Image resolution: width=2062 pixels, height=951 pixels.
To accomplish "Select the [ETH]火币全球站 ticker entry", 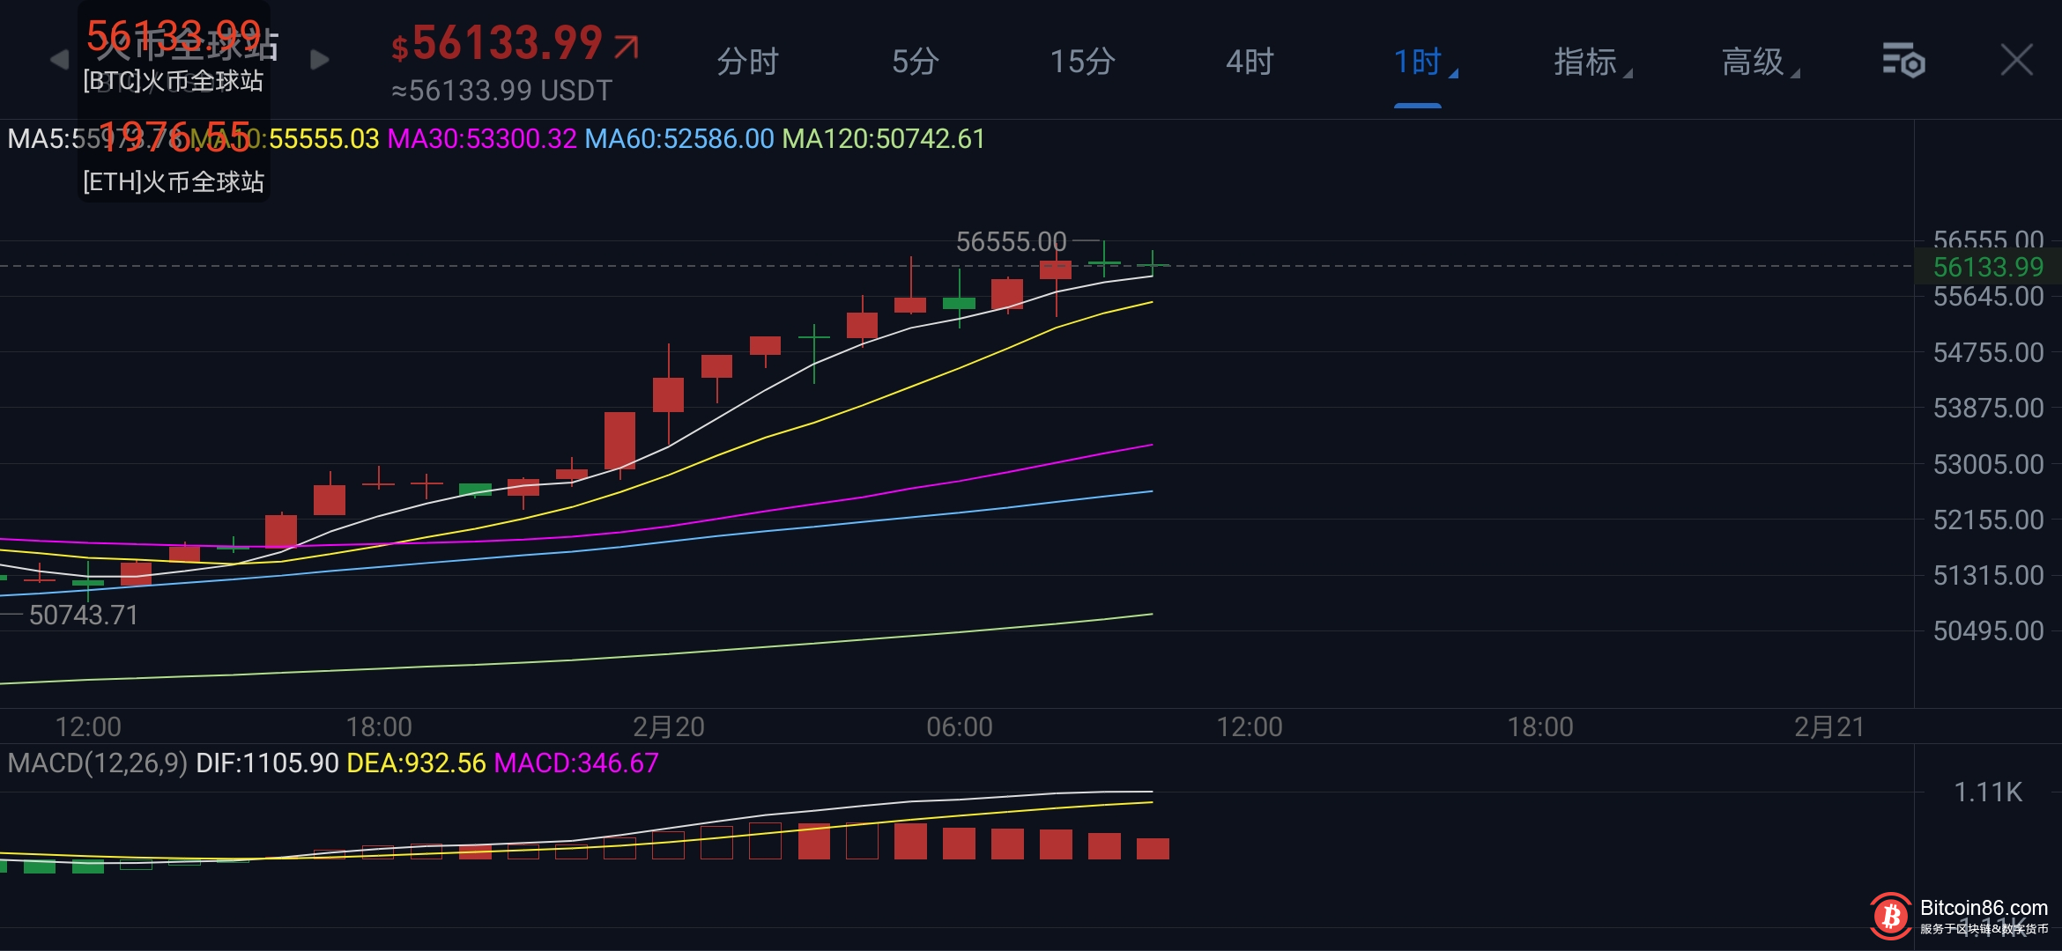I will coord(174,181).
